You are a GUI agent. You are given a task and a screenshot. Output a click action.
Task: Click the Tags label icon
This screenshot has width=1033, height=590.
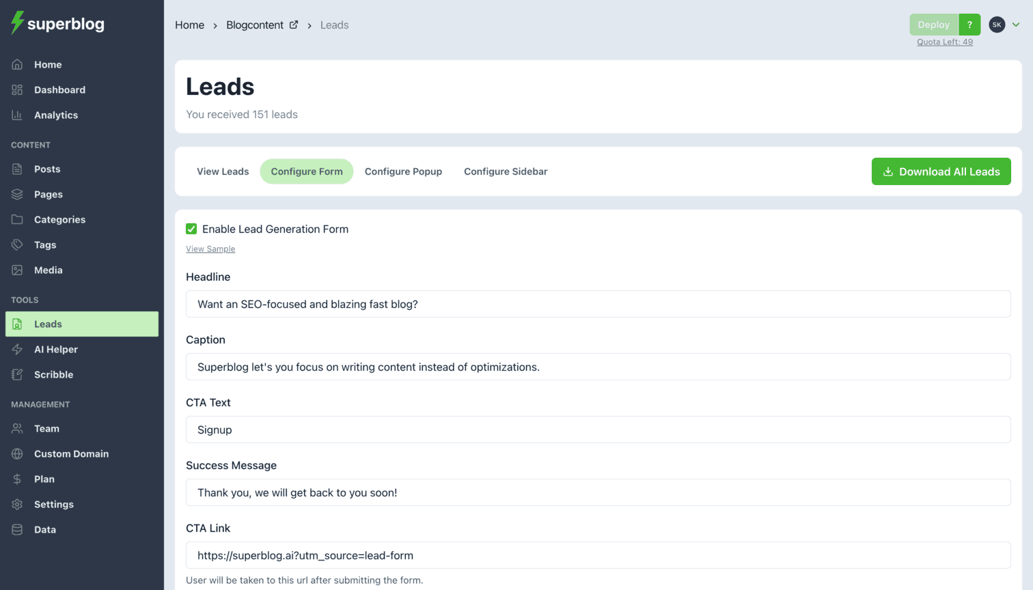click(x=17, y=245)
